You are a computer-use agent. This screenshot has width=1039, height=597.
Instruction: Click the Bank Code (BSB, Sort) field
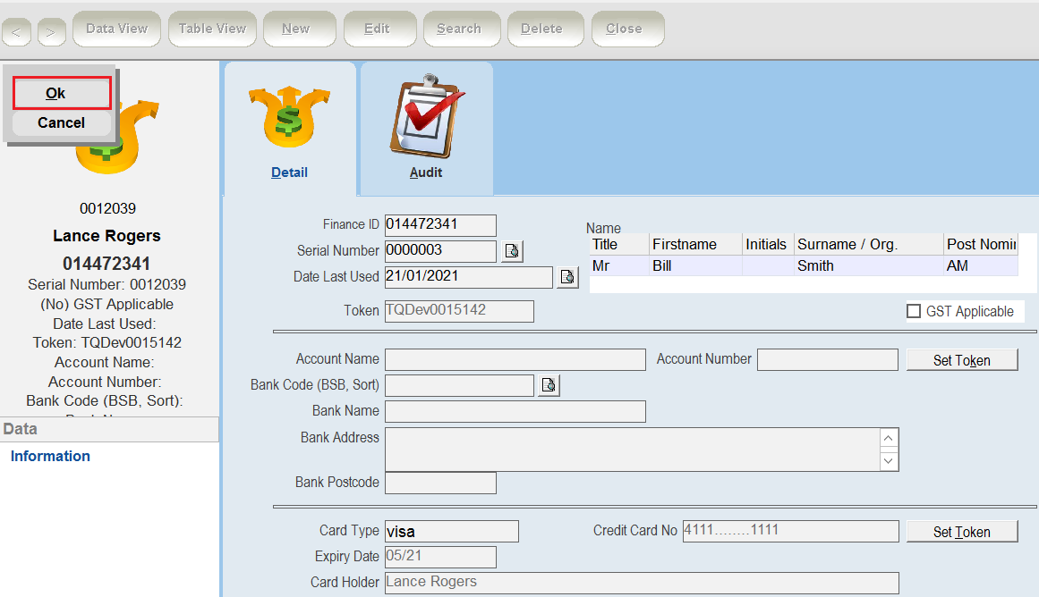(x=459, y=385)
